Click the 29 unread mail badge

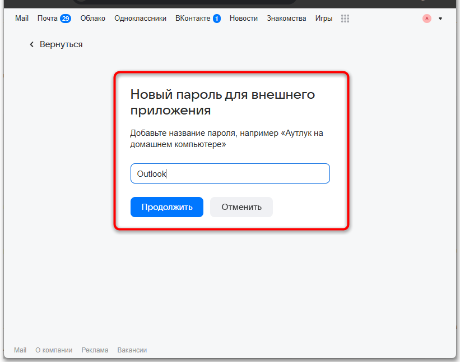pyautogui.click(x=66, y=19)
